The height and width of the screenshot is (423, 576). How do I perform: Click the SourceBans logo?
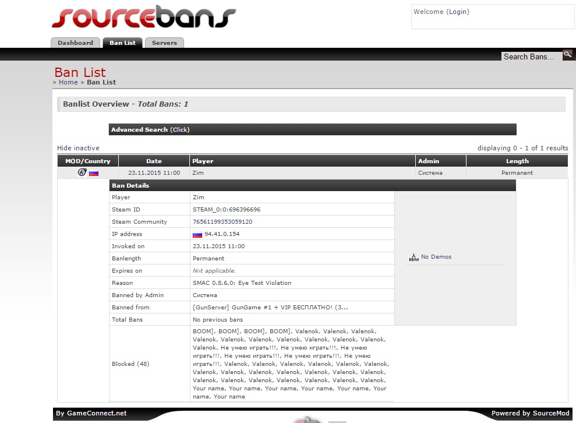tap(144, 17)
